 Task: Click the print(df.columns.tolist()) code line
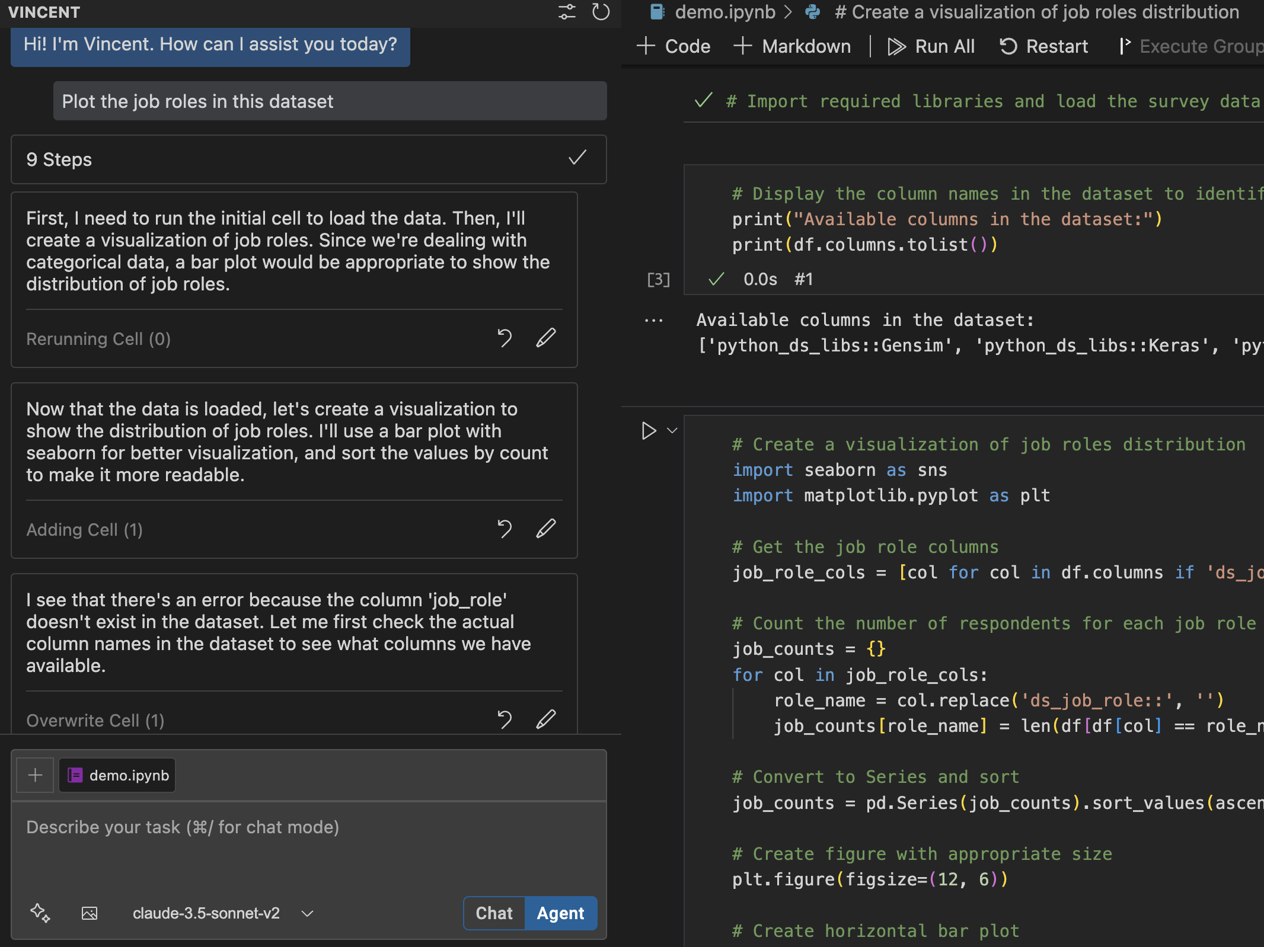tap(865, 245)
